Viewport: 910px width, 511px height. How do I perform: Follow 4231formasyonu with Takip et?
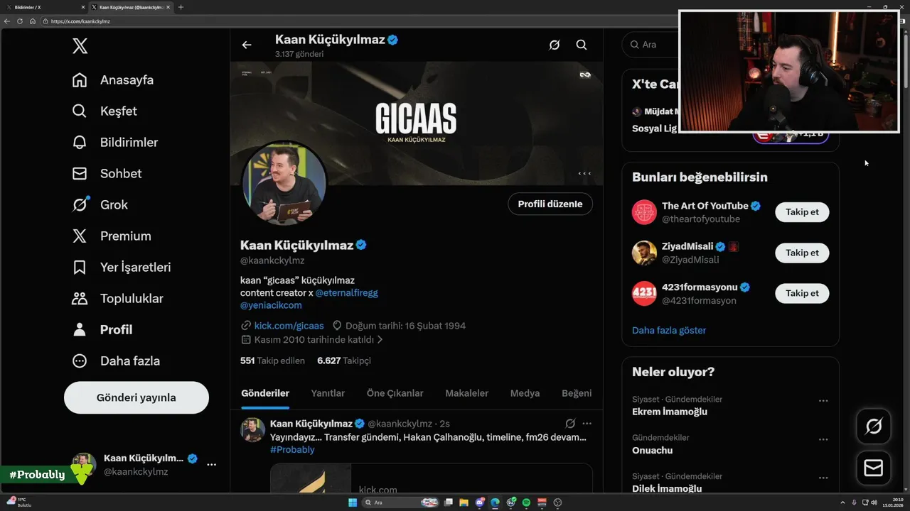tap(802, 293)
